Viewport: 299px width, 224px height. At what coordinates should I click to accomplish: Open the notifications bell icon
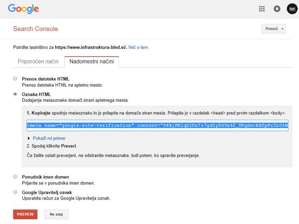(x=277, y=9)
